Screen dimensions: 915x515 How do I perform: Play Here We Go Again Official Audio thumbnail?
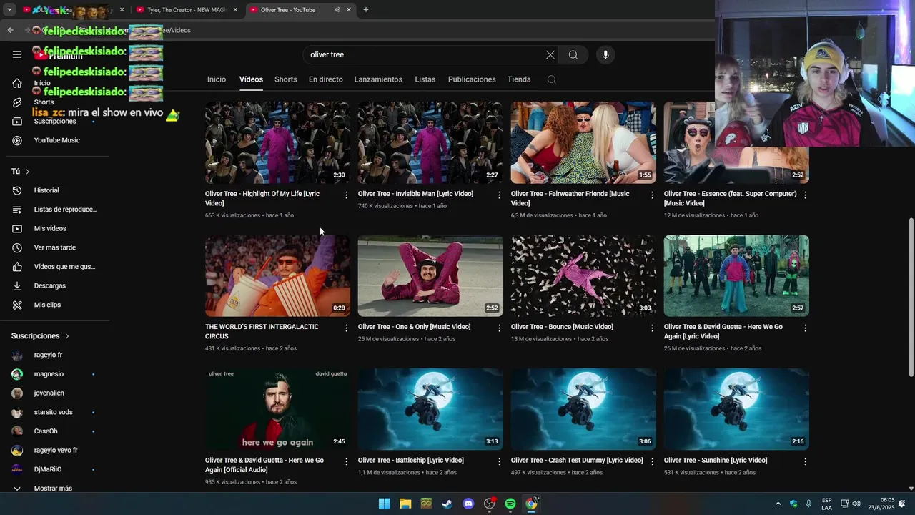click(x=277, y=409)
